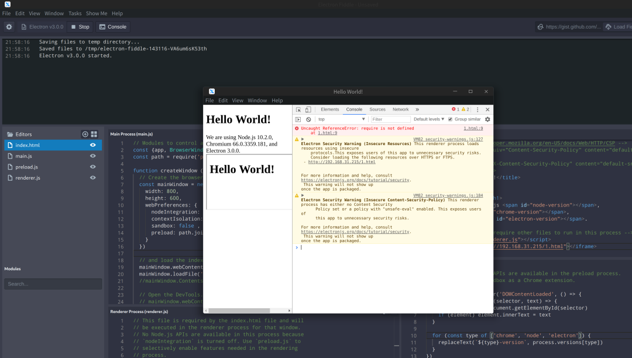This screenshot has height=358, width=632.
Task: Open console settings gear icon
Action: click(487, 119)
